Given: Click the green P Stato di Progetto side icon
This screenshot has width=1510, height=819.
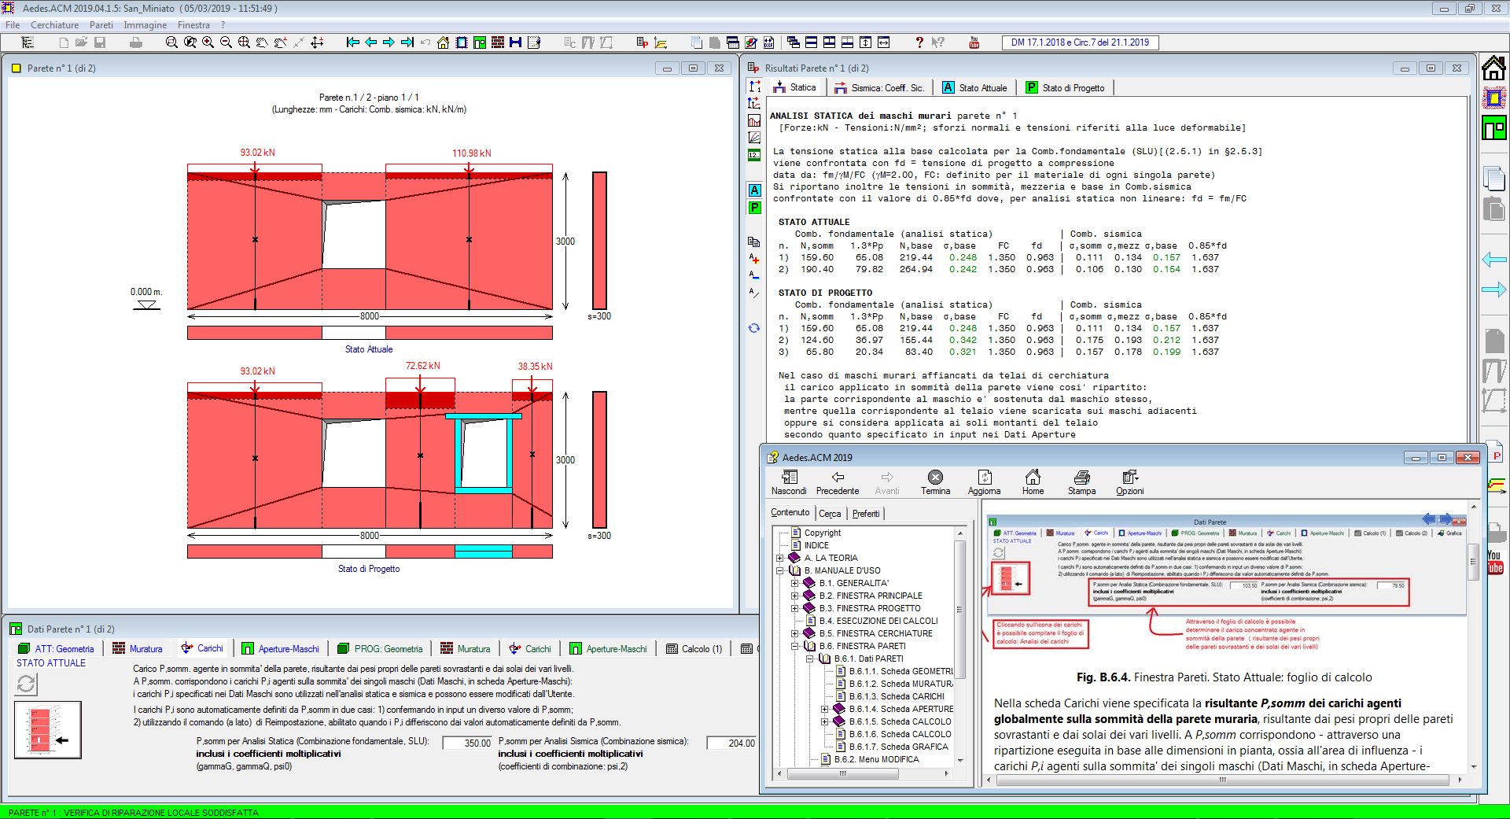Looking at the screenshot, I should point(754,208).
